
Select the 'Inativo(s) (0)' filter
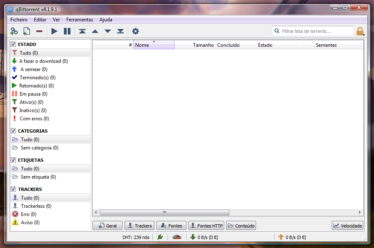(x=50, y=110)
